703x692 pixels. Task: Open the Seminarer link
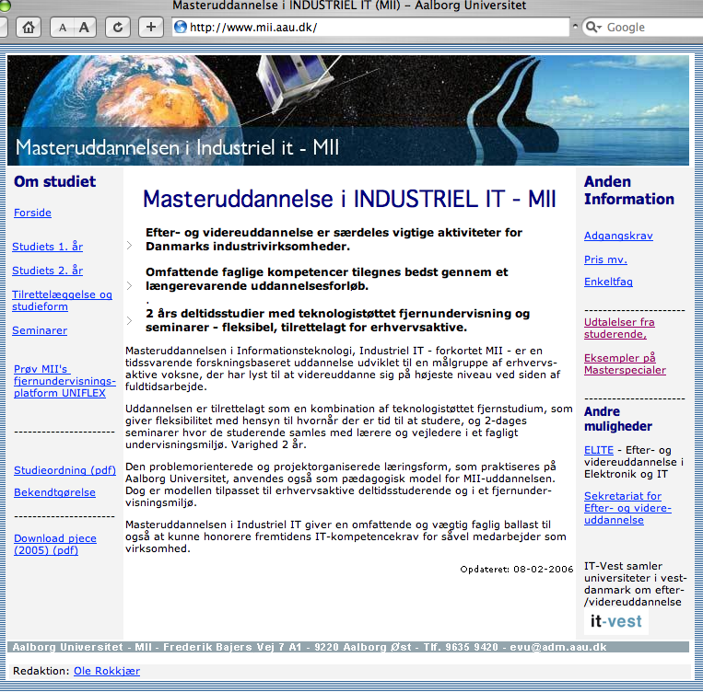pyautogui.click(x=40, y=330)
